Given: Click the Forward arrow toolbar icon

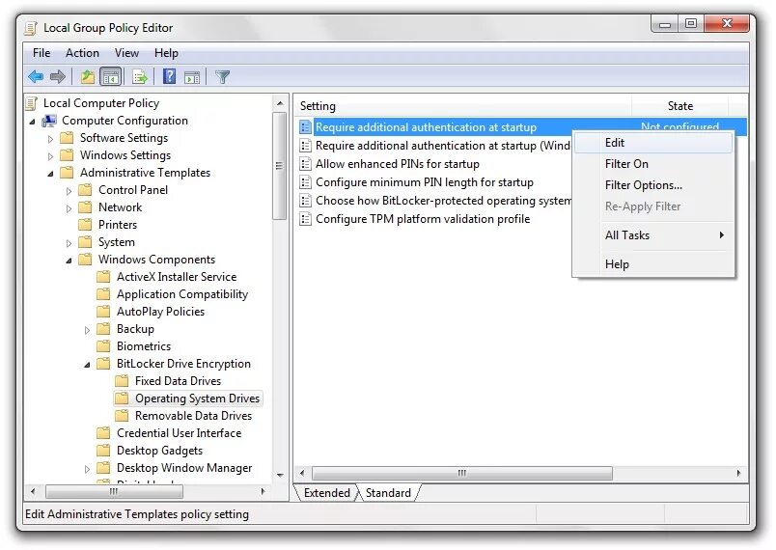Looking at the screenshot, I should tap(58, 76).
